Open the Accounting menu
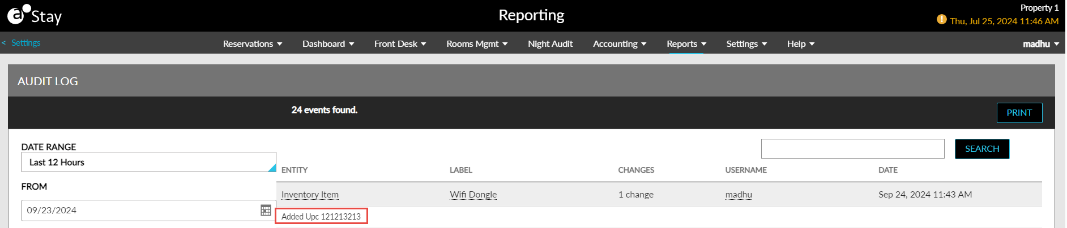The height and width of the screenshot is (228, 1067). click(x=620, y=43)
